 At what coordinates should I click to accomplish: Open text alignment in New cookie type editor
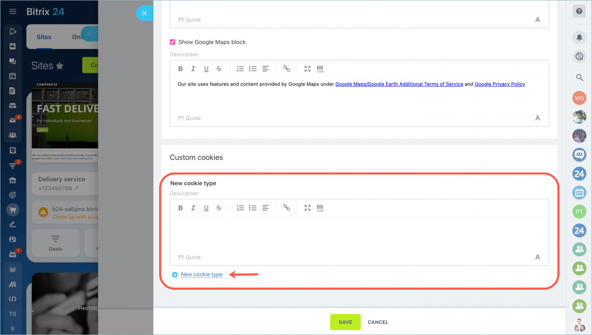click(x=265, y=208)
